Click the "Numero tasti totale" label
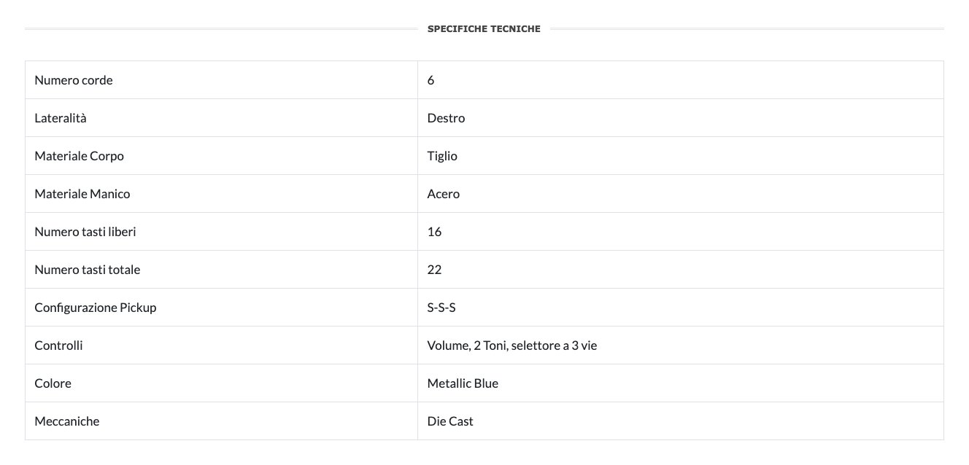This screenshot has width=969, height=465. point(88,270)
